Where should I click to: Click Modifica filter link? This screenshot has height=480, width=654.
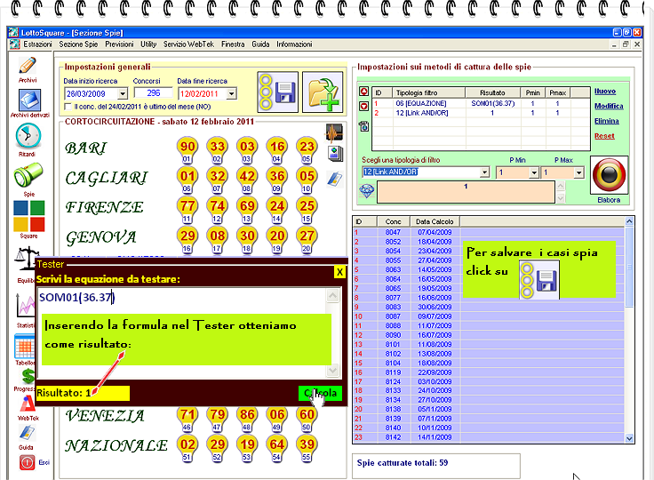click(x=609, y=106)
